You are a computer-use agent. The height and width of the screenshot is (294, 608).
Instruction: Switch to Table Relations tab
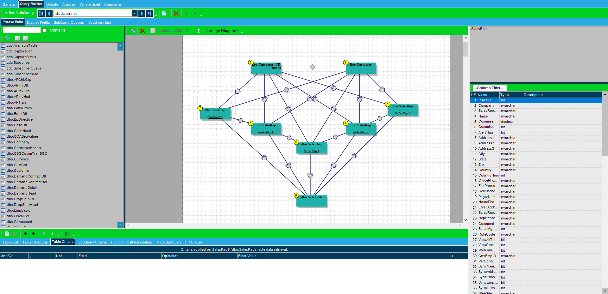point(35,242)
